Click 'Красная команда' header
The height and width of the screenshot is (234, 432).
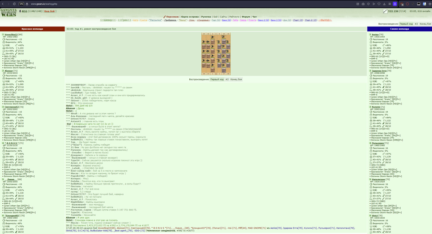32,29
